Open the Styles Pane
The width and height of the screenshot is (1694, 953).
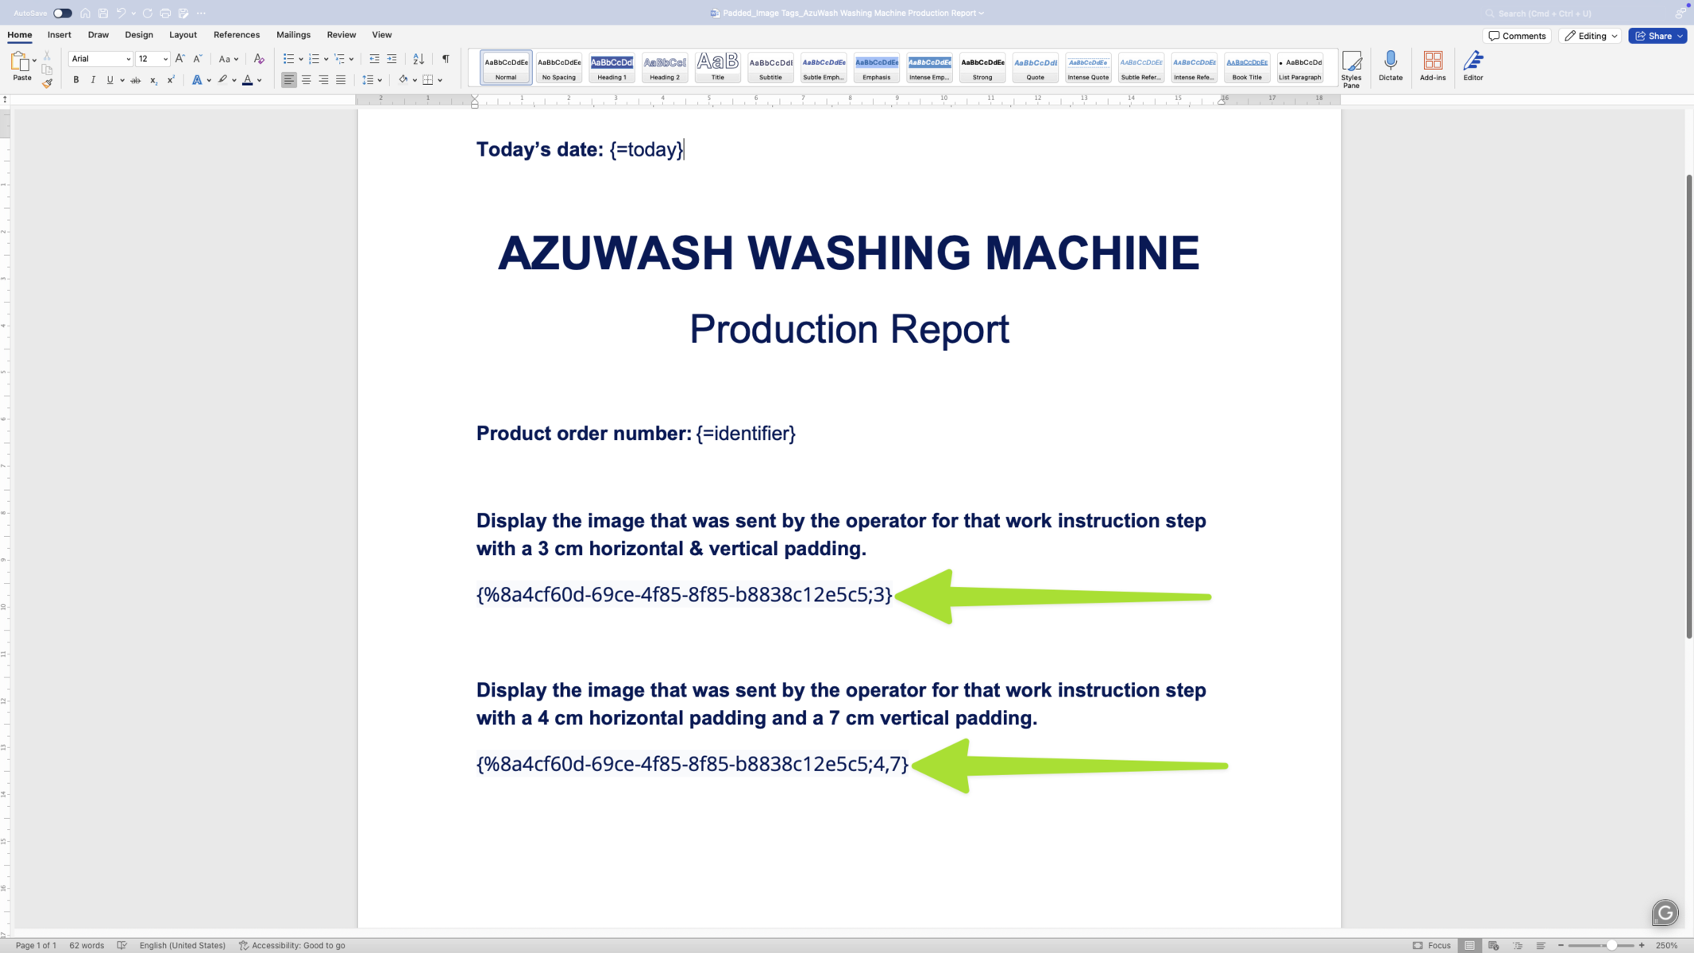tap(1352, 69)
